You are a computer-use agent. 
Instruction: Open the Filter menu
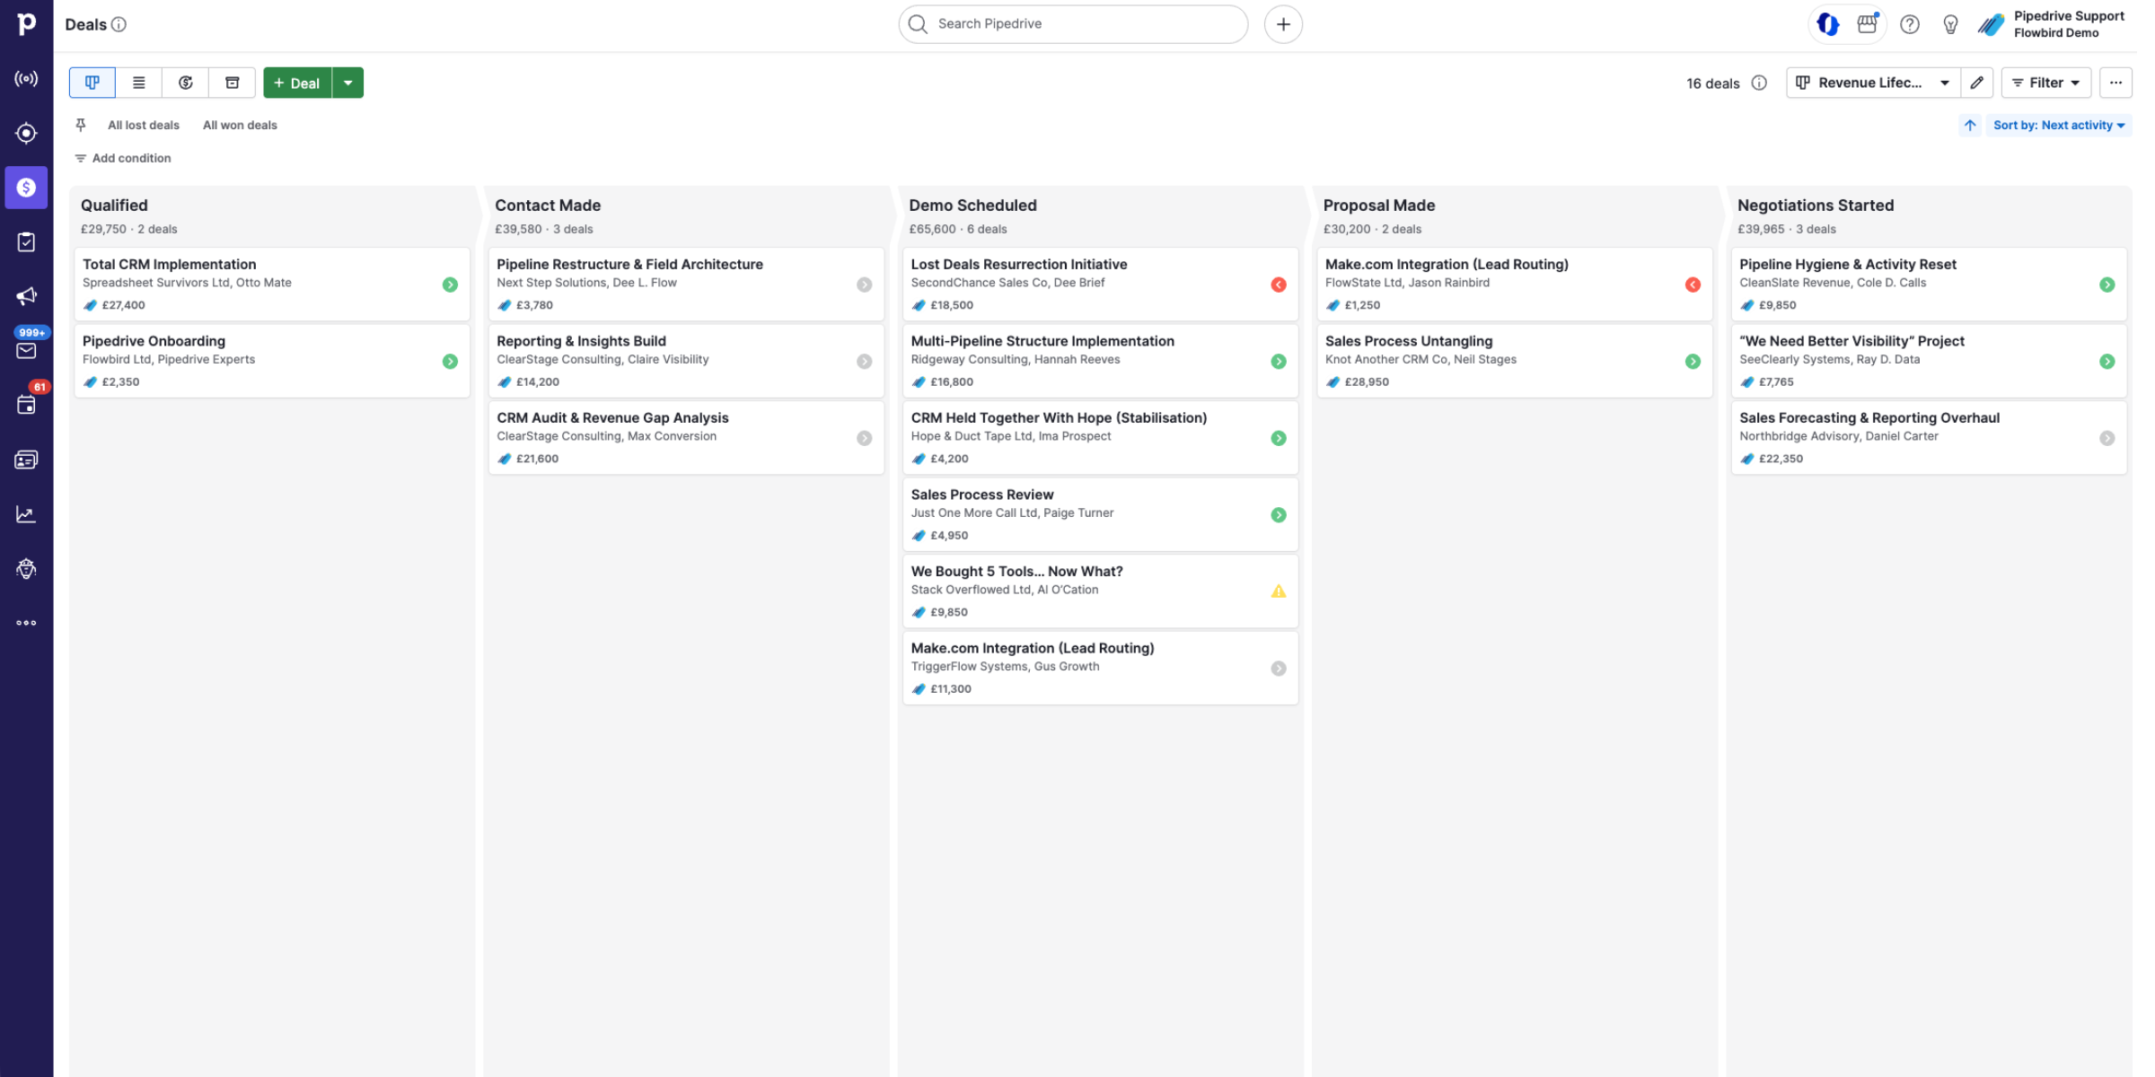(2045, 82)
